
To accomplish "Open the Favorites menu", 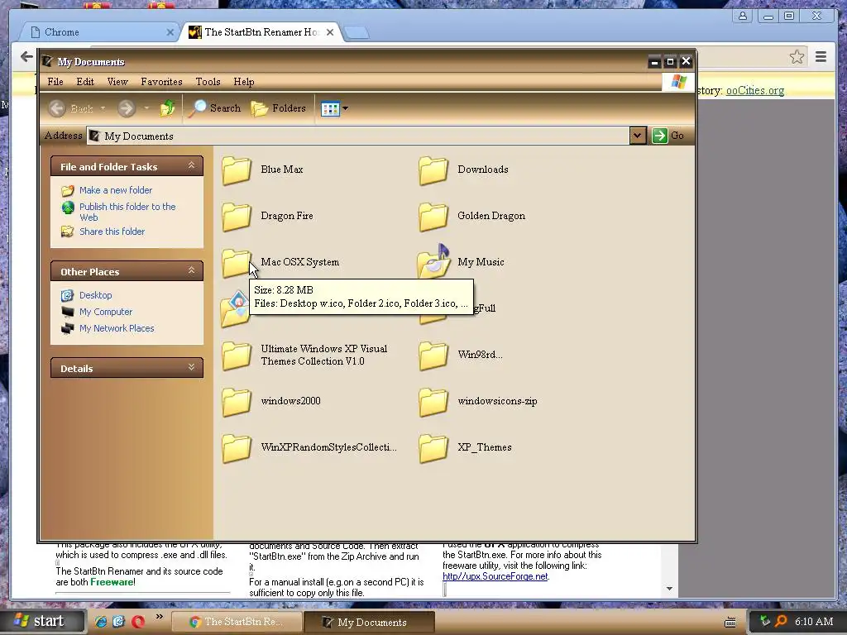I will pyautogui.click(x=161, y=82).
